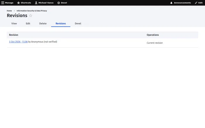Select the Revisions tab
Screen dimensions: 205x128
pyautogui.click(x=61, y=23)
